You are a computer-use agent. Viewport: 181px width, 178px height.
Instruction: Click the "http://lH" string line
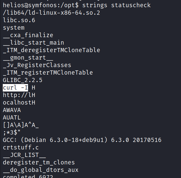(x=19, y=95)
